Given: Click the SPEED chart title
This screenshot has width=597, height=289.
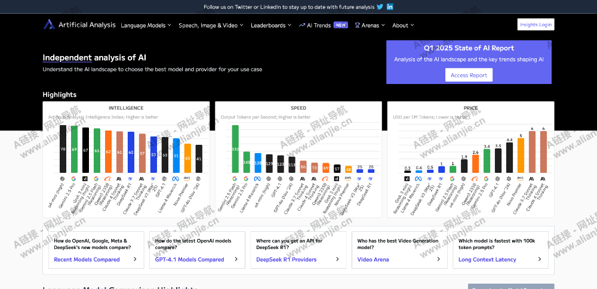Looking at the screenshot, I should click(298, 108).
